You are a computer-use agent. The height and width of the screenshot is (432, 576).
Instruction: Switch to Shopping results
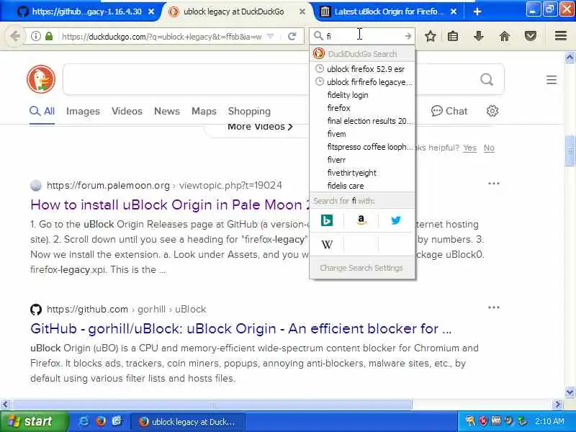[x=249, y=112]
